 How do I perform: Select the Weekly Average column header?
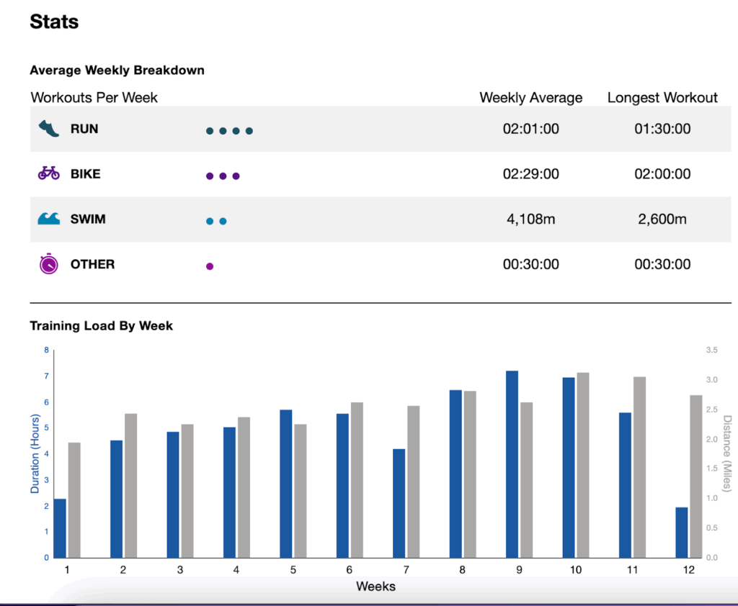(530, 97)
